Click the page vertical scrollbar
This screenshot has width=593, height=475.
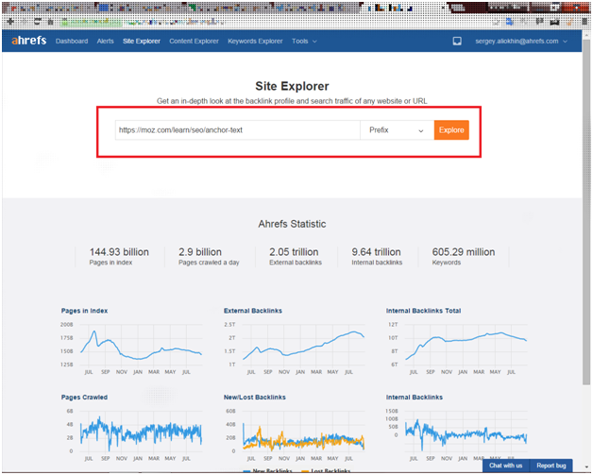(586, 212)
